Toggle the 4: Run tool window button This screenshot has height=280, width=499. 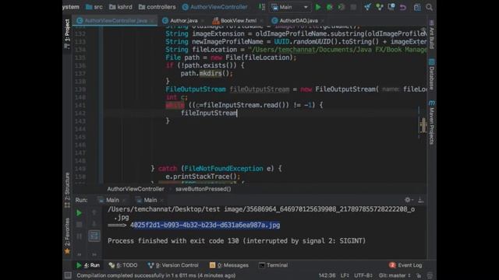88,265
